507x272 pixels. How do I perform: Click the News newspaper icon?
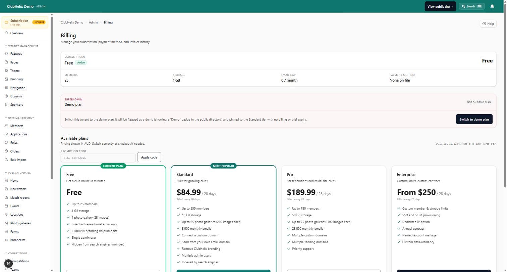[x=6, y=180]
